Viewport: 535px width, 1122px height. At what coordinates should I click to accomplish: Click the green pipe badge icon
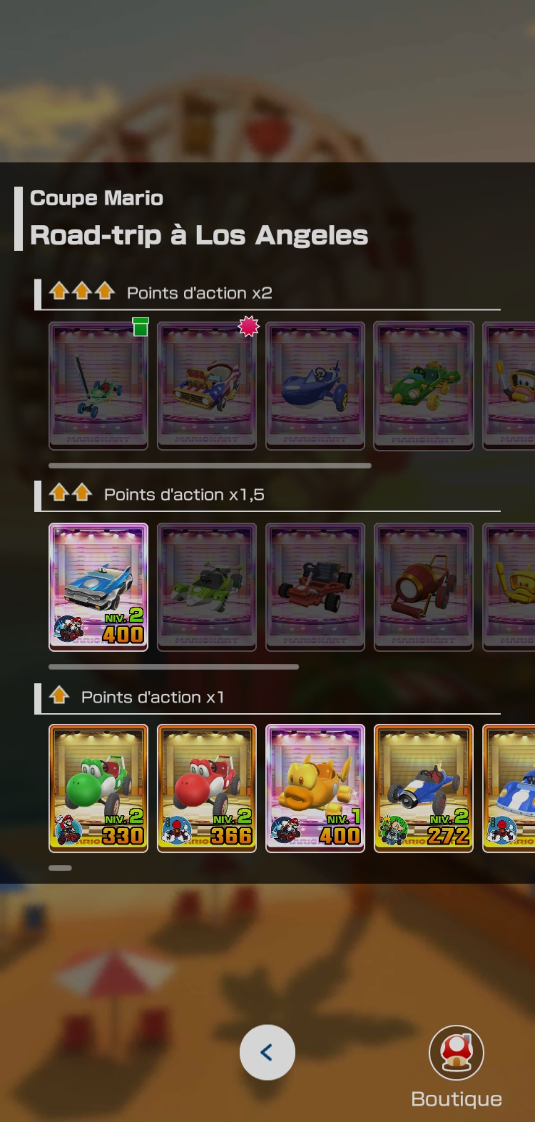tap(141, 327)
